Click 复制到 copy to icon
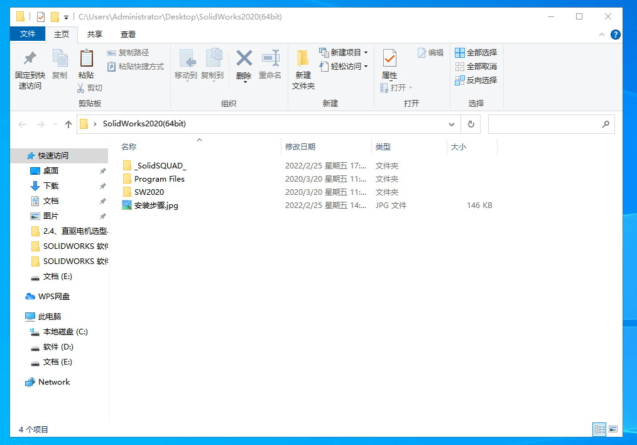Screen dimensions: 637x445 [213, 58]
